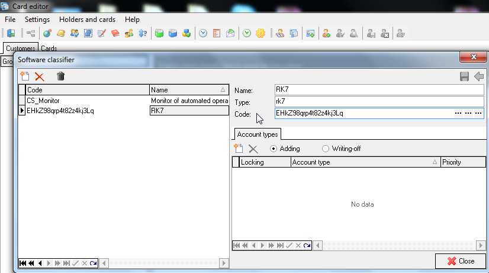Click the RK7 name cell in grid
This screenshot has width=489, height=273.
click(x=189, y=111)
